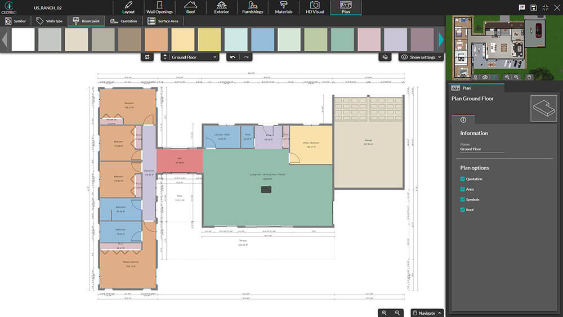
Task: Click the plan Name input field
Action: coord(482,149)
